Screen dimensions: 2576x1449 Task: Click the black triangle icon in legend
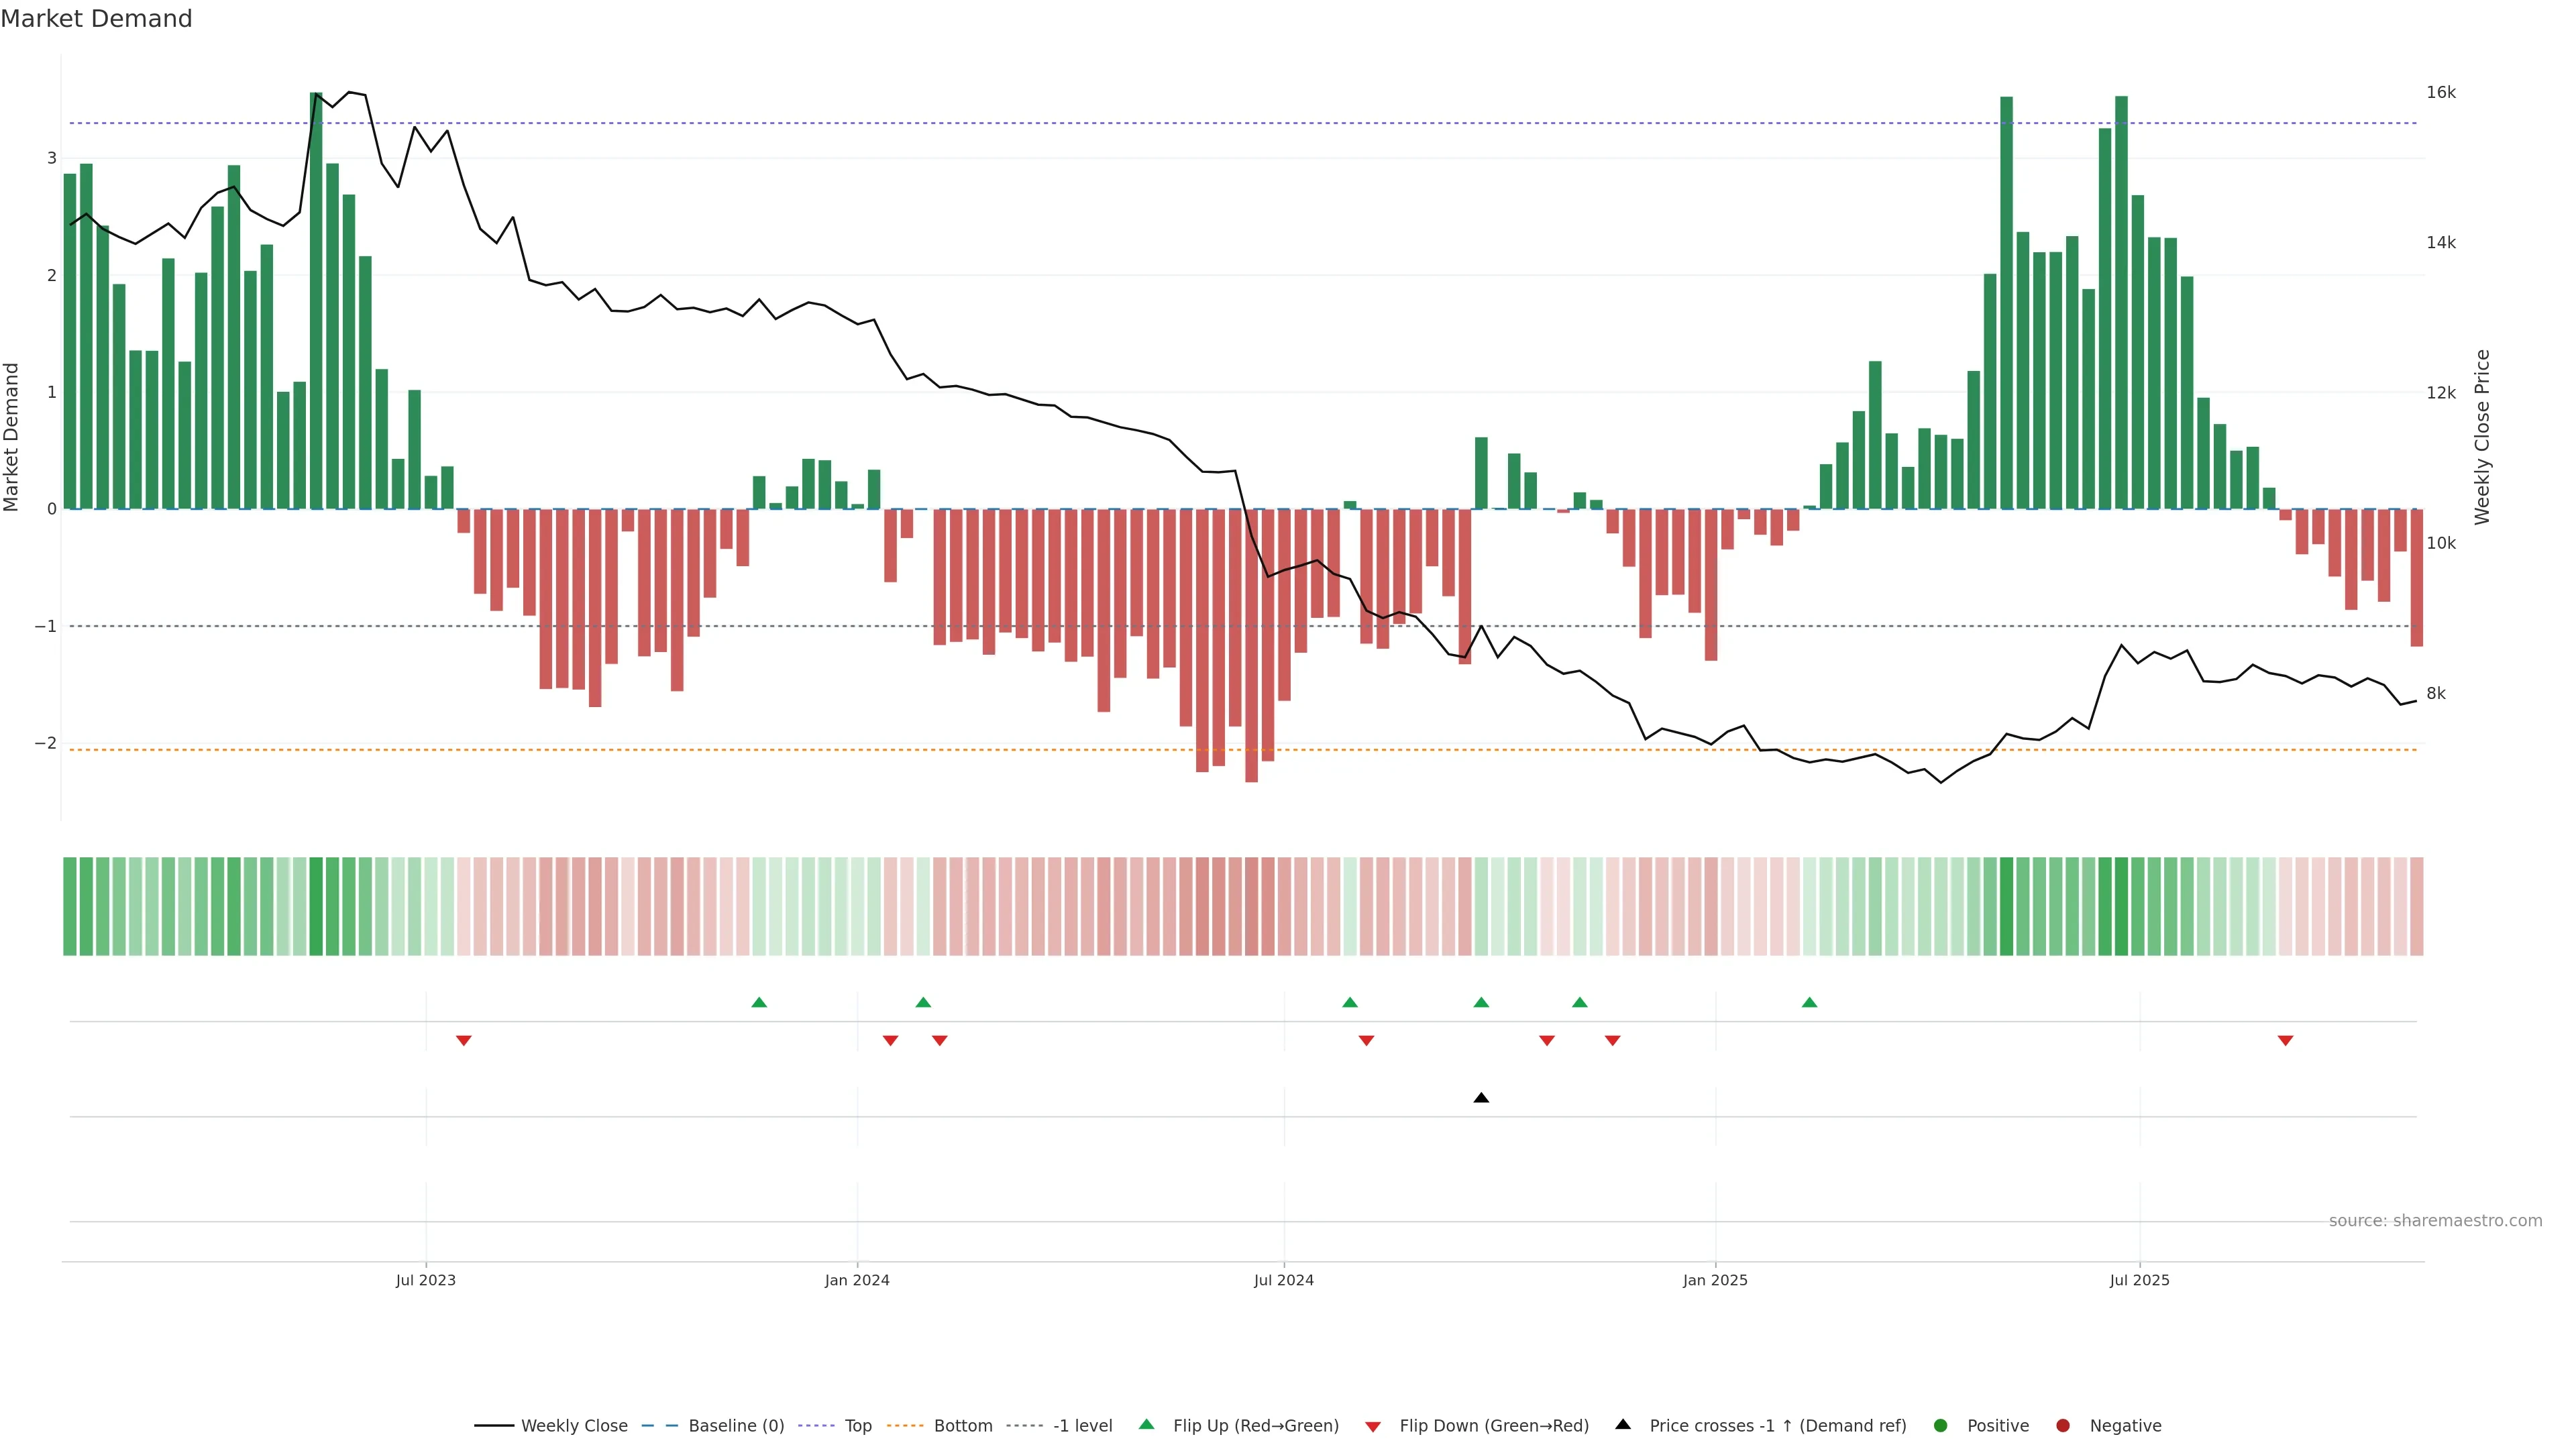point(1623,1424)
